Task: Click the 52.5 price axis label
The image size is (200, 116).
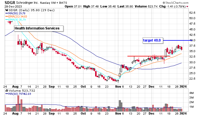Action: pyautogui.click(x=192, y=13)
